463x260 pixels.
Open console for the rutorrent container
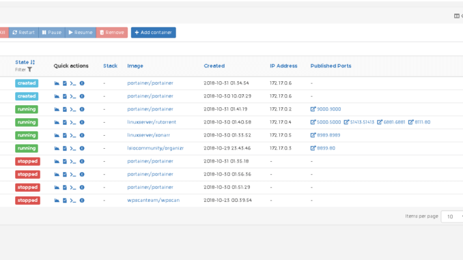(x=73, y=122)
